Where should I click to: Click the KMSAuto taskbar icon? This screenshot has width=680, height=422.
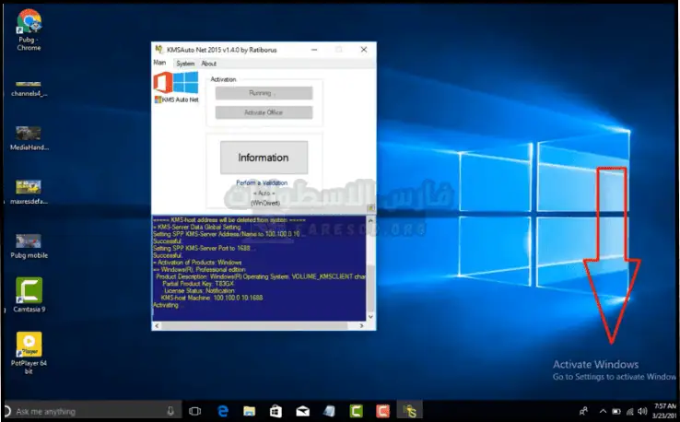coord(409,411)
